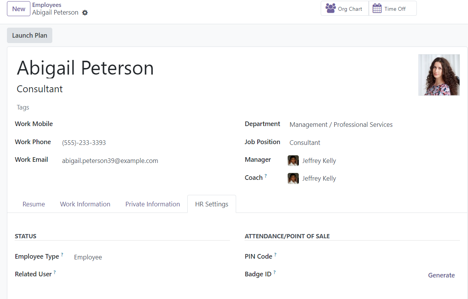Switch to the Resume tab
Screen dimensions: 468x299
click(x=34, y=204)
